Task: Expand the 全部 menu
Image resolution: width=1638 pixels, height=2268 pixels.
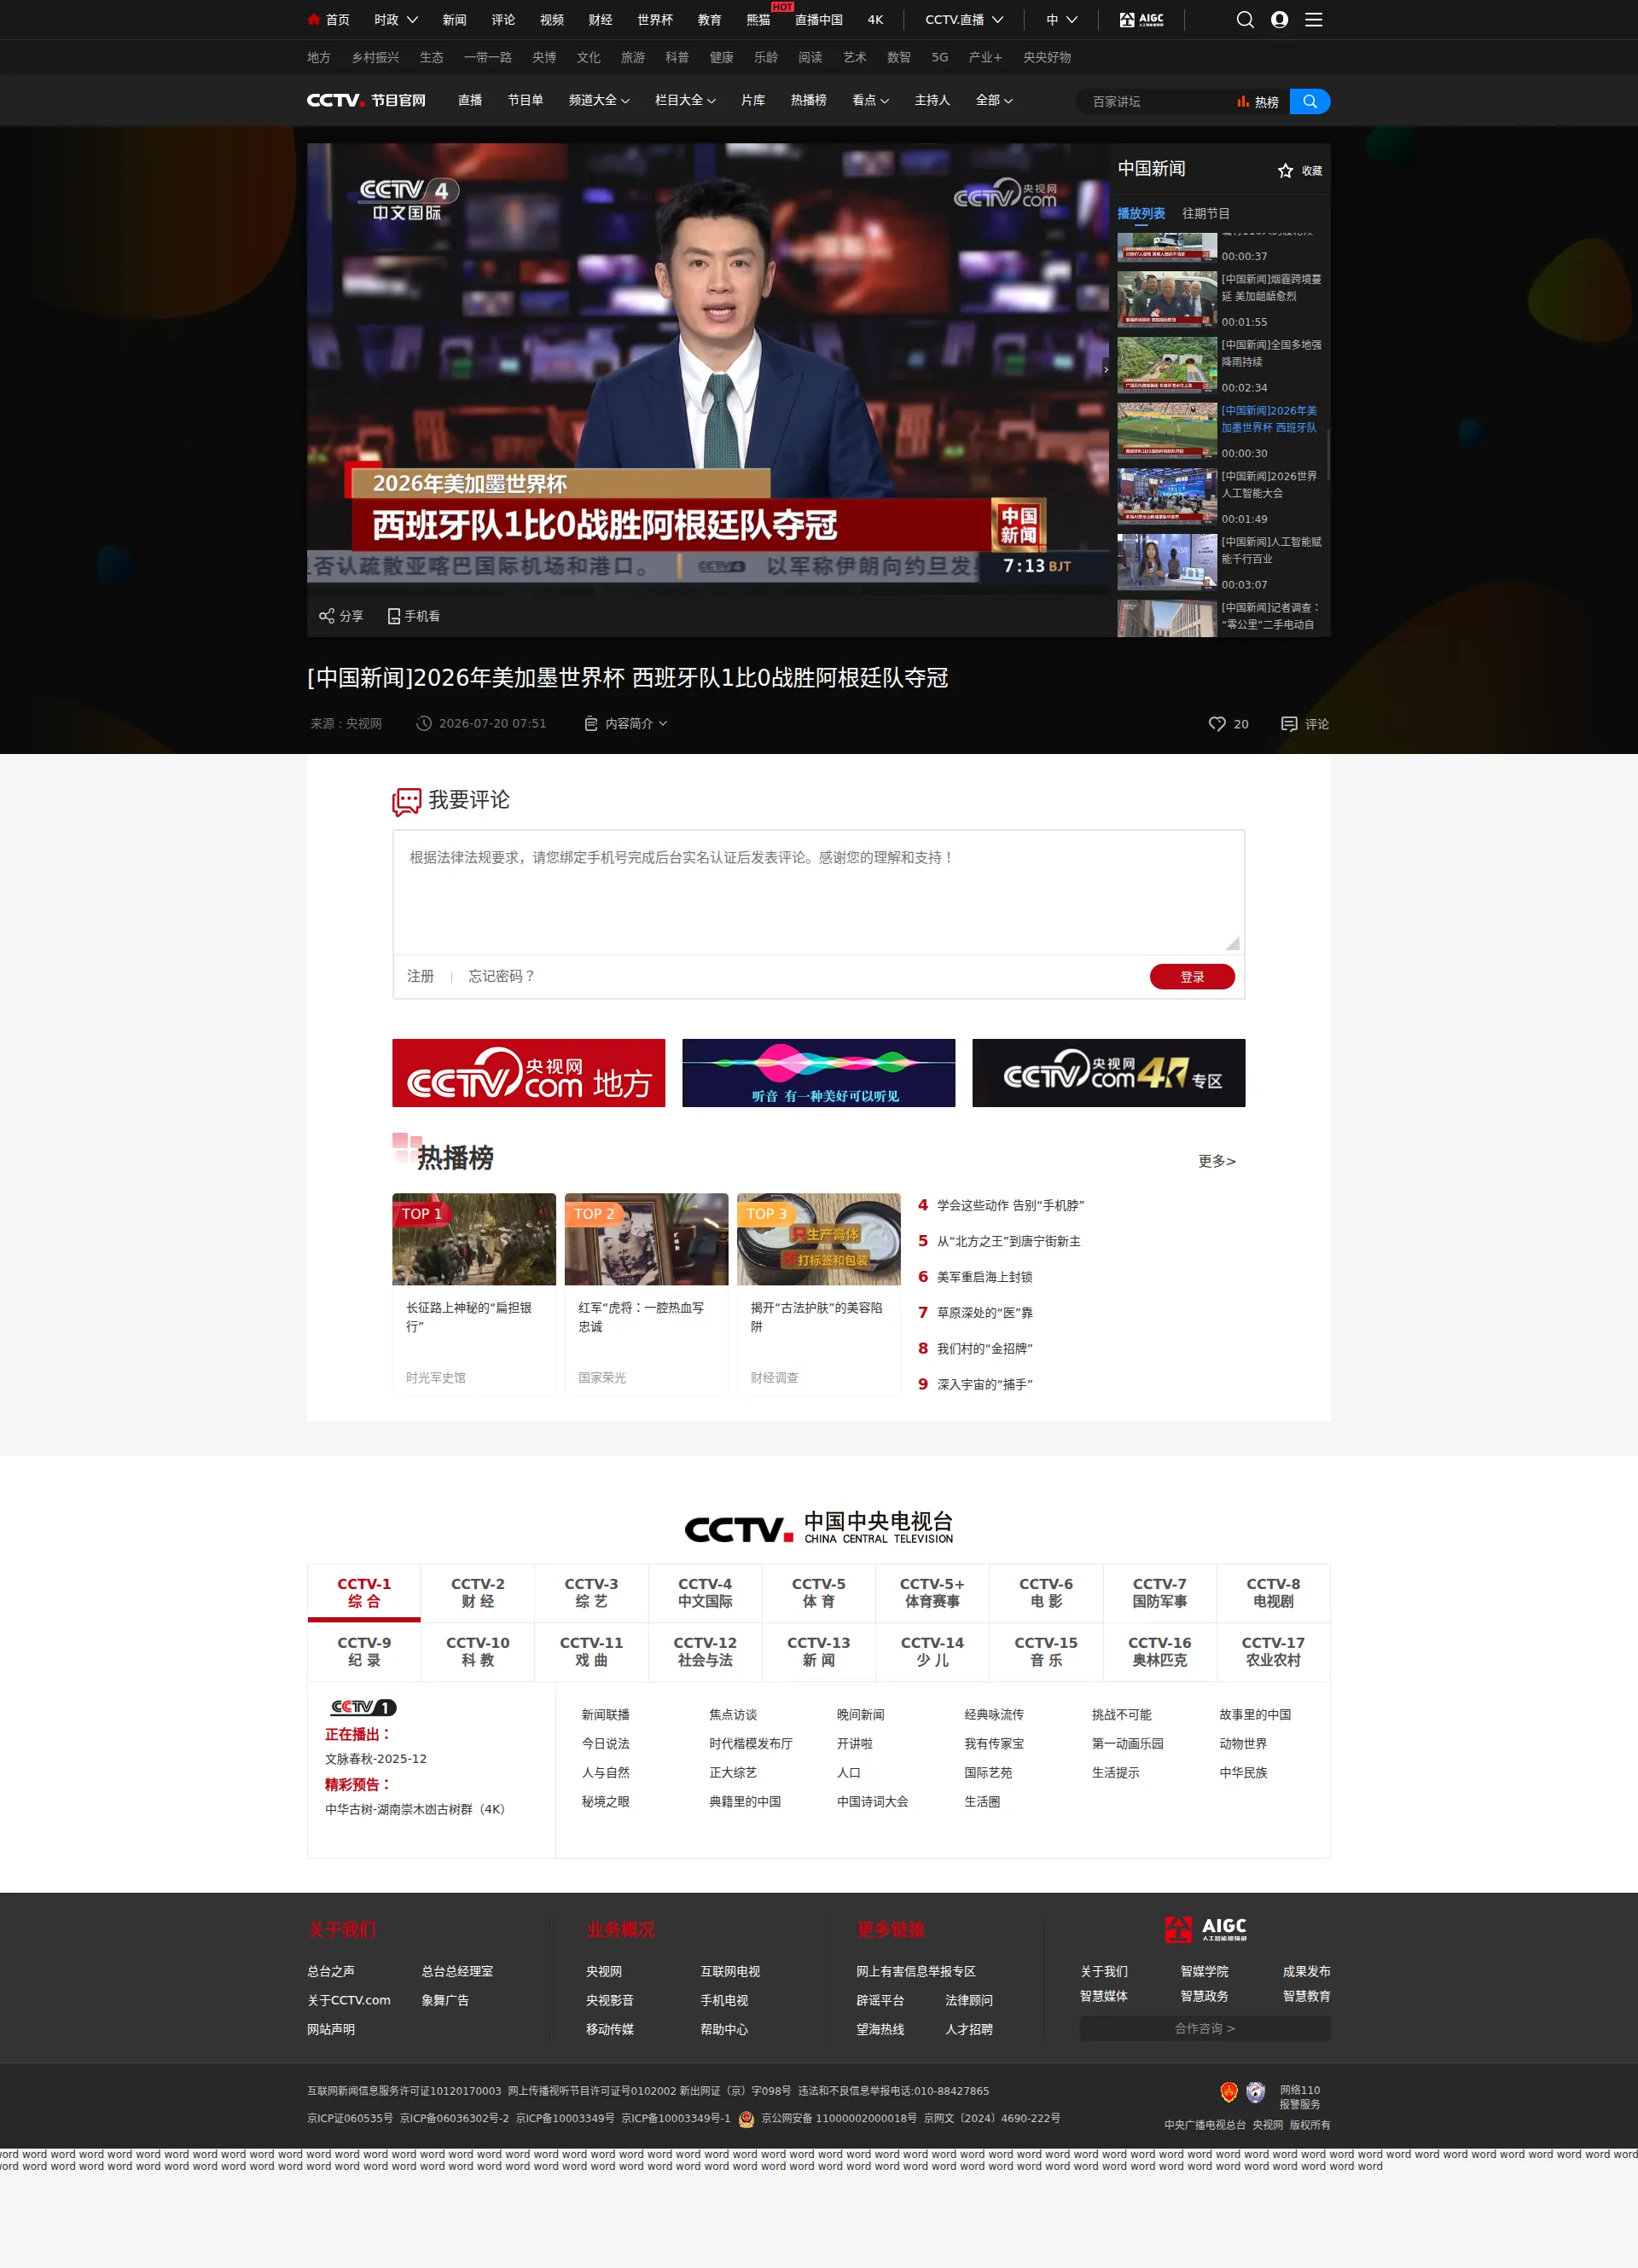Action: coord(994,100)
